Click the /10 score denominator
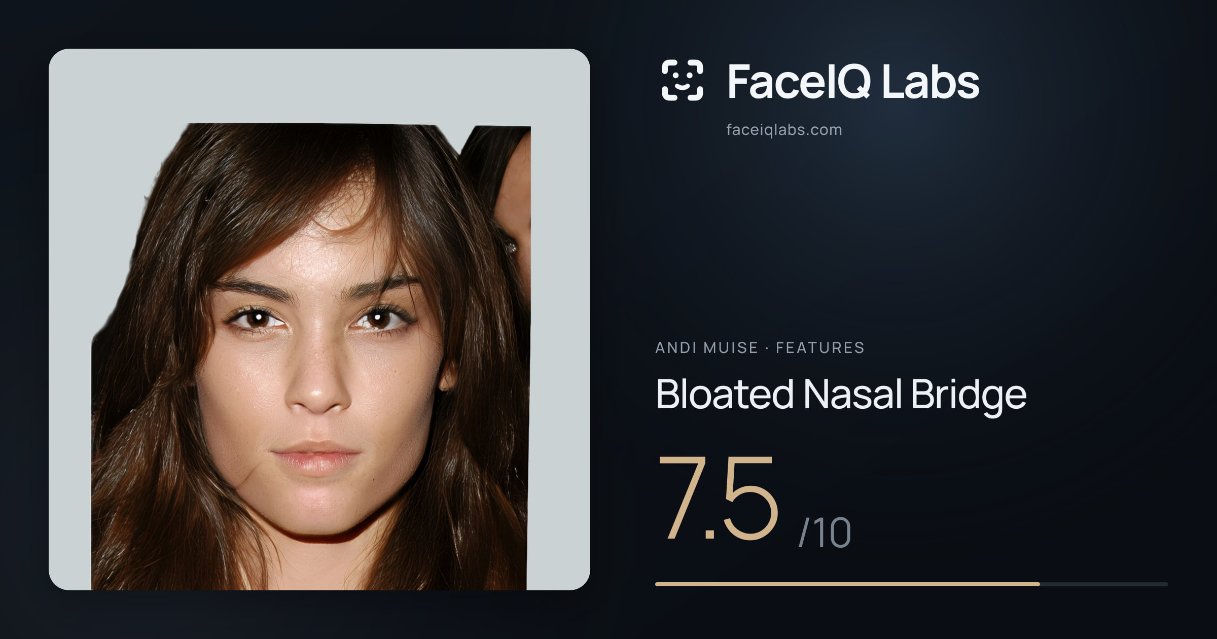This screenshot has height=639, width=1217. pos(825,532)
